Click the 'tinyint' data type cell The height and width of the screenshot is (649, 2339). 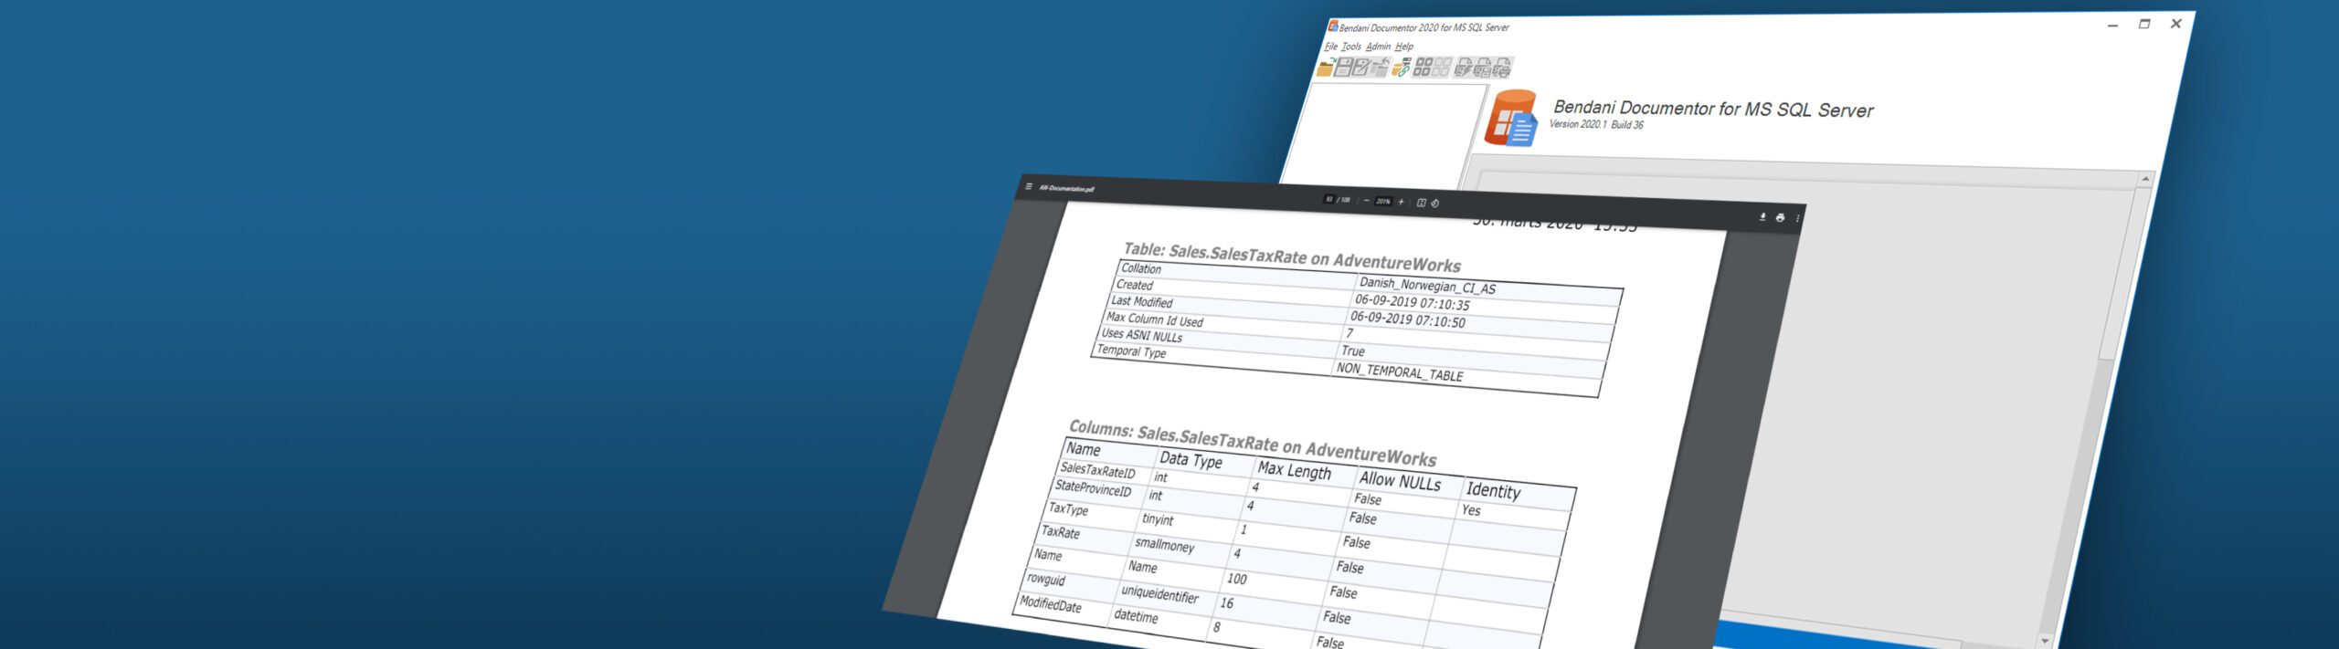coord(1158,519)
